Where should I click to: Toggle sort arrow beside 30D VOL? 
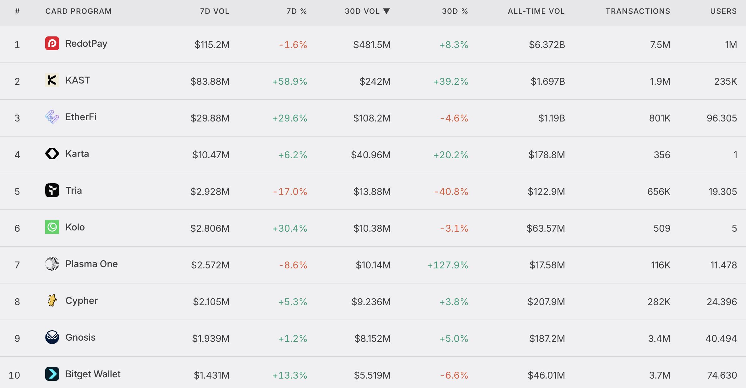coord(387,11)
